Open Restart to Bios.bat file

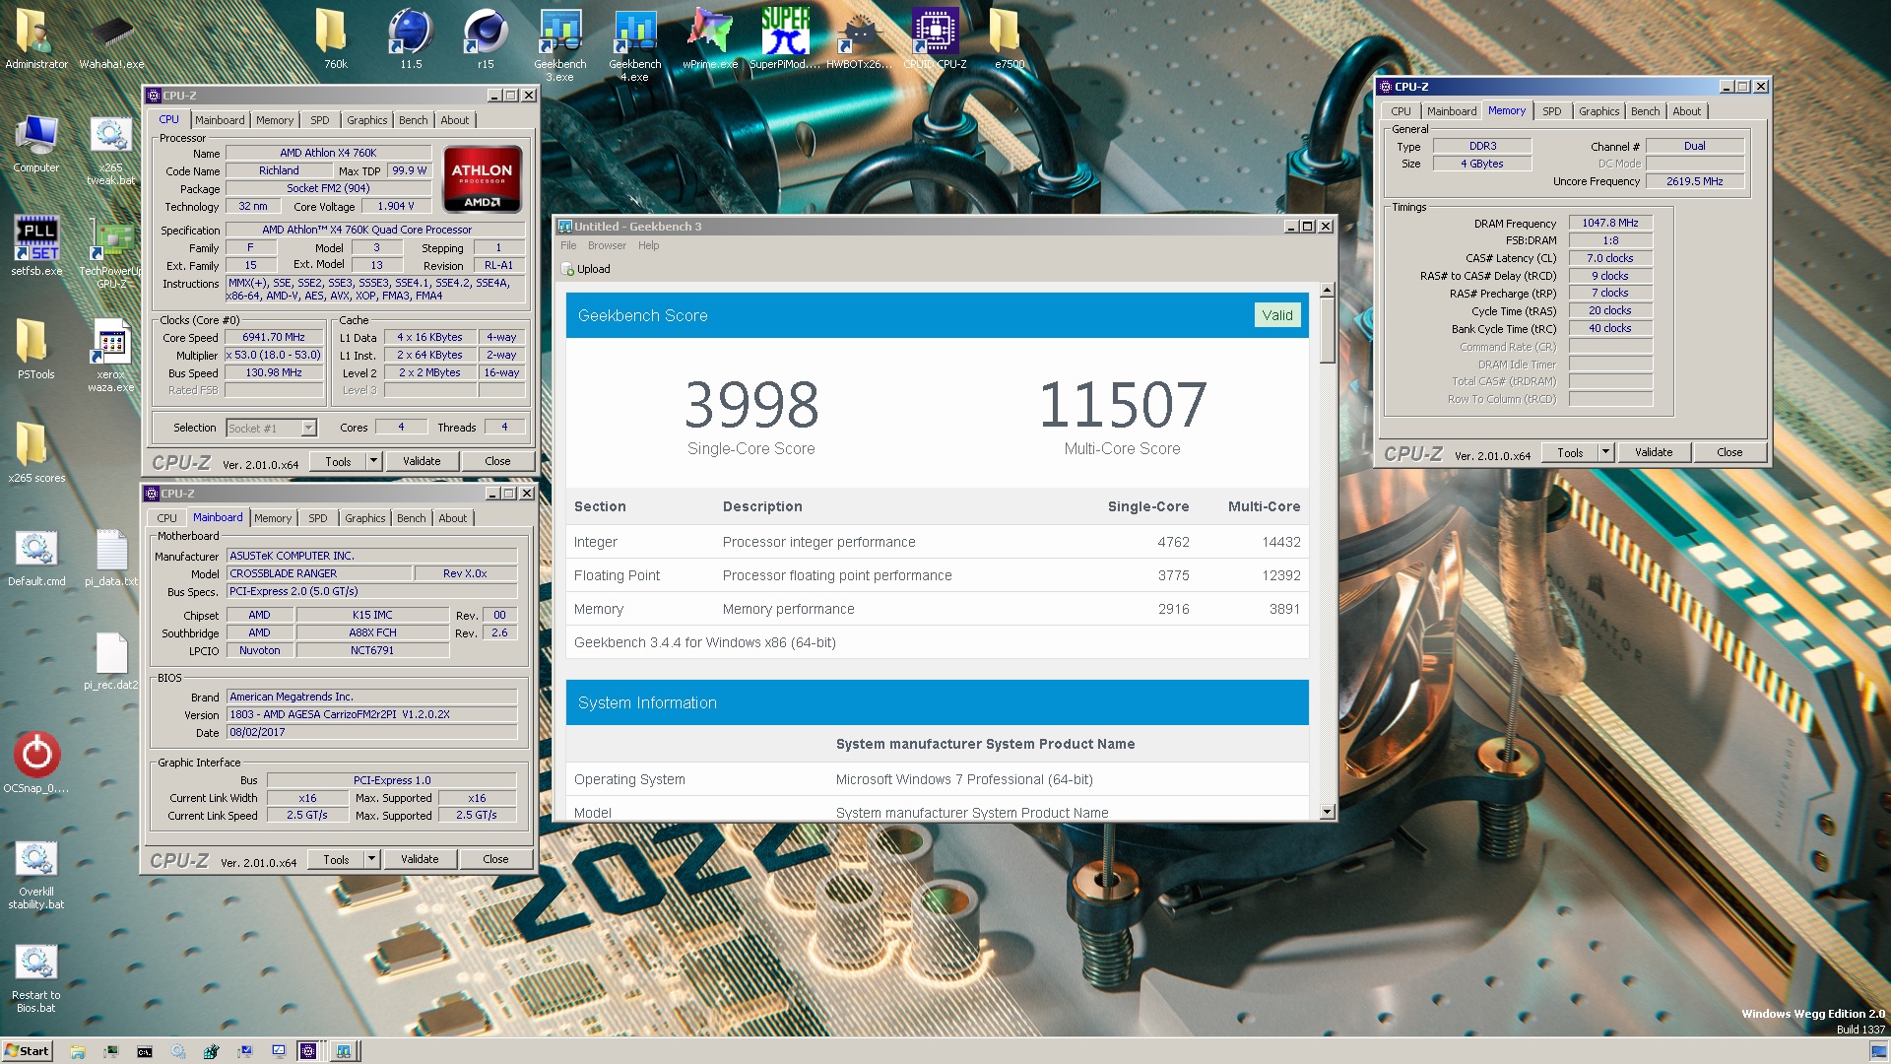coord(36,978)
